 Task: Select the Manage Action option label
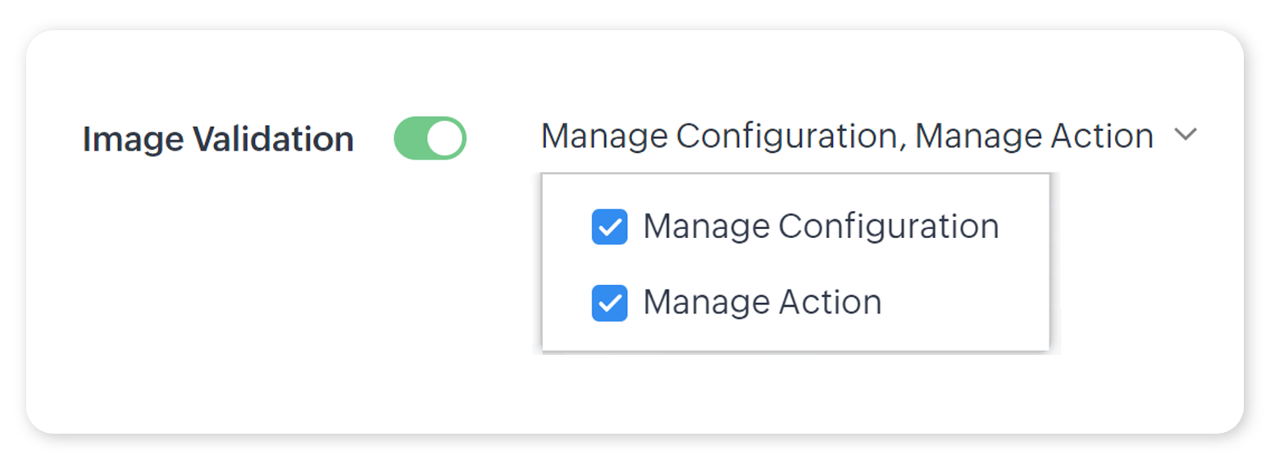click(762, 302)
